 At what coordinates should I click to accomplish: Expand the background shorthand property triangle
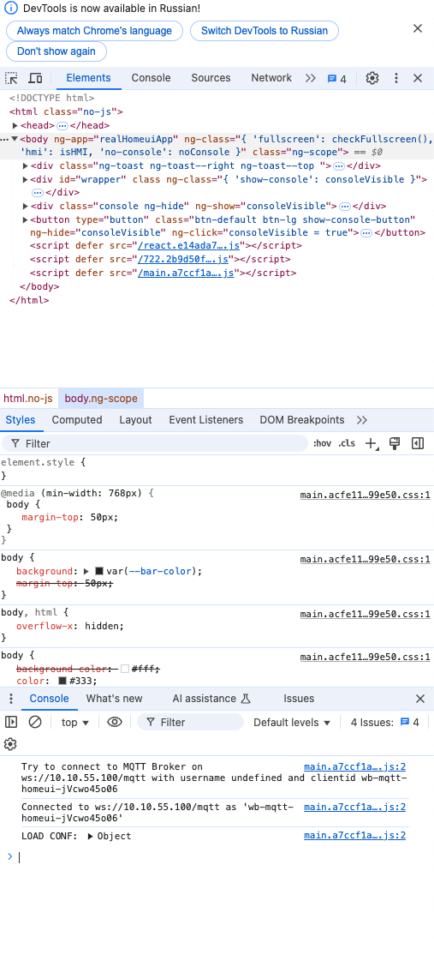click(86, 571)
